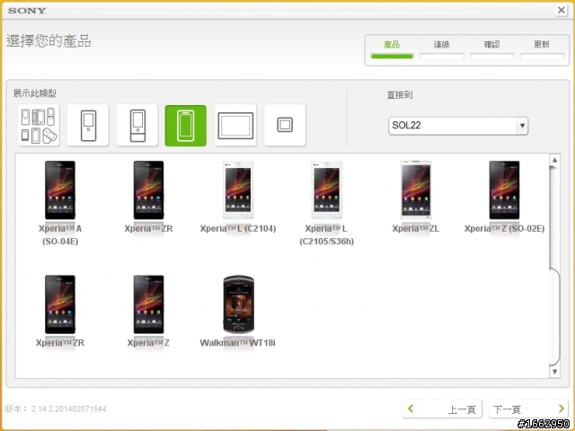Click the 連線 step tab
This screenshot has height=431, width=575.
click(x=442, y=50)
